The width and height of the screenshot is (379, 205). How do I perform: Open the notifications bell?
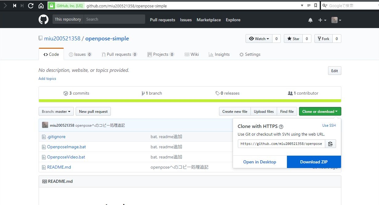pyautogui.click(x=310, y=20)
